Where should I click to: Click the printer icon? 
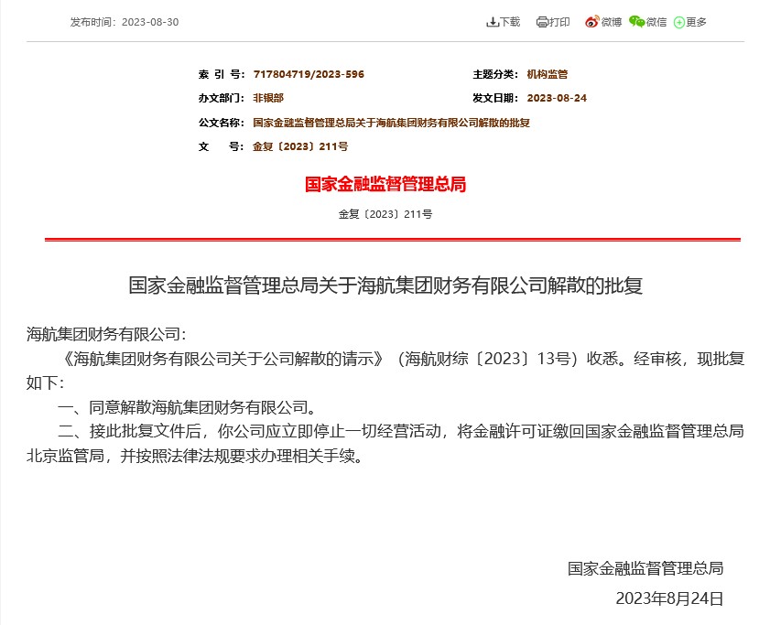[x=542, y=22]
